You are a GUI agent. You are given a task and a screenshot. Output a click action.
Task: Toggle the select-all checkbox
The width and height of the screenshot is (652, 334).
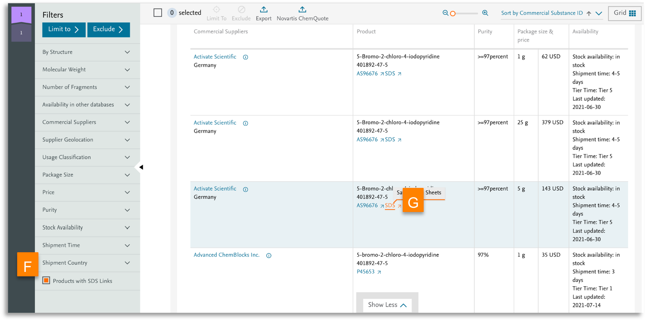coord(158,13)
